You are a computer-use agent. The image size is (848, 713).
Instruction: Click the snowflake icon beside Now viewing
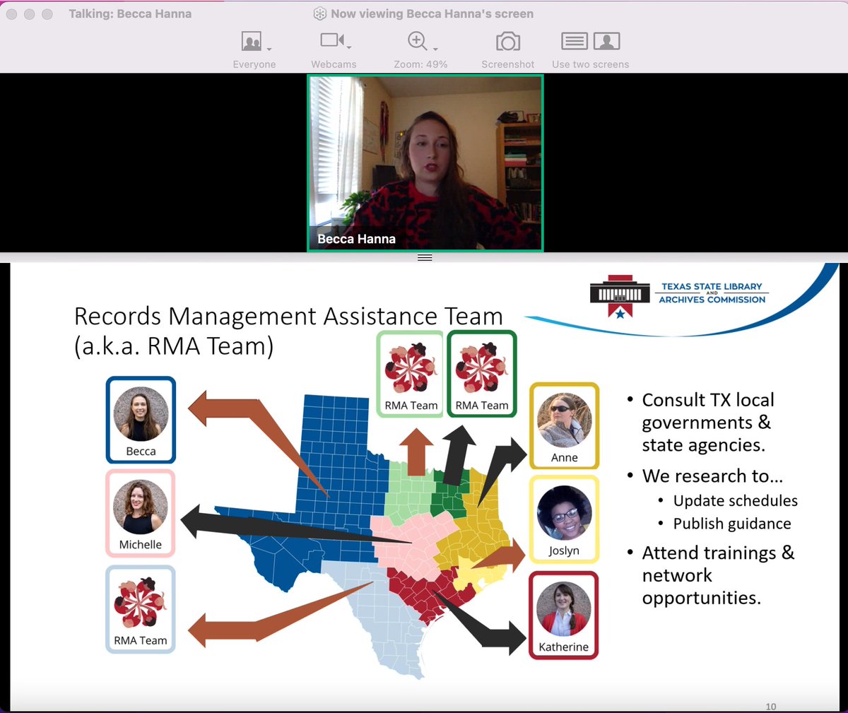point(319,14)
